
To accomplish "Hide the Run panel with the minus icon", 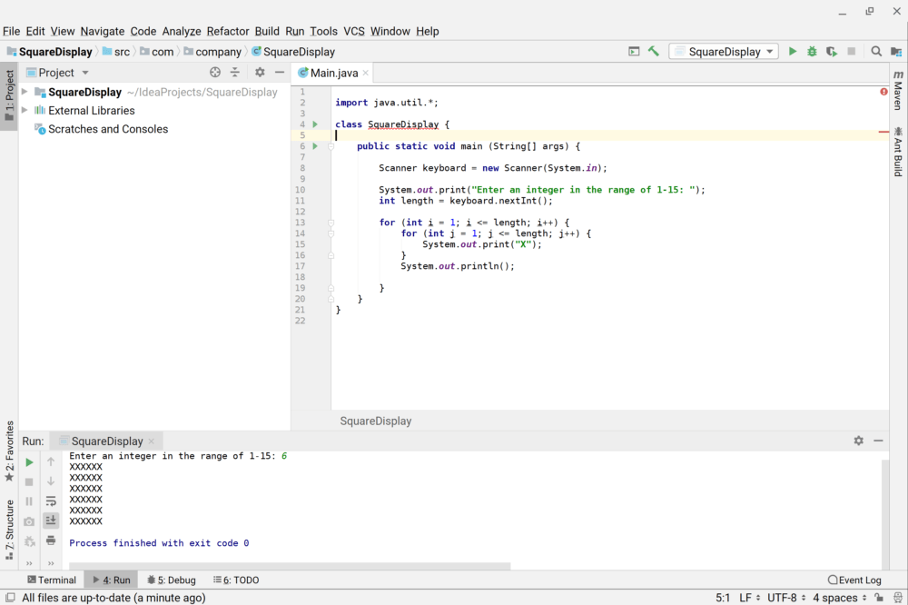I will pyautogui.click(x=878, y=441).
